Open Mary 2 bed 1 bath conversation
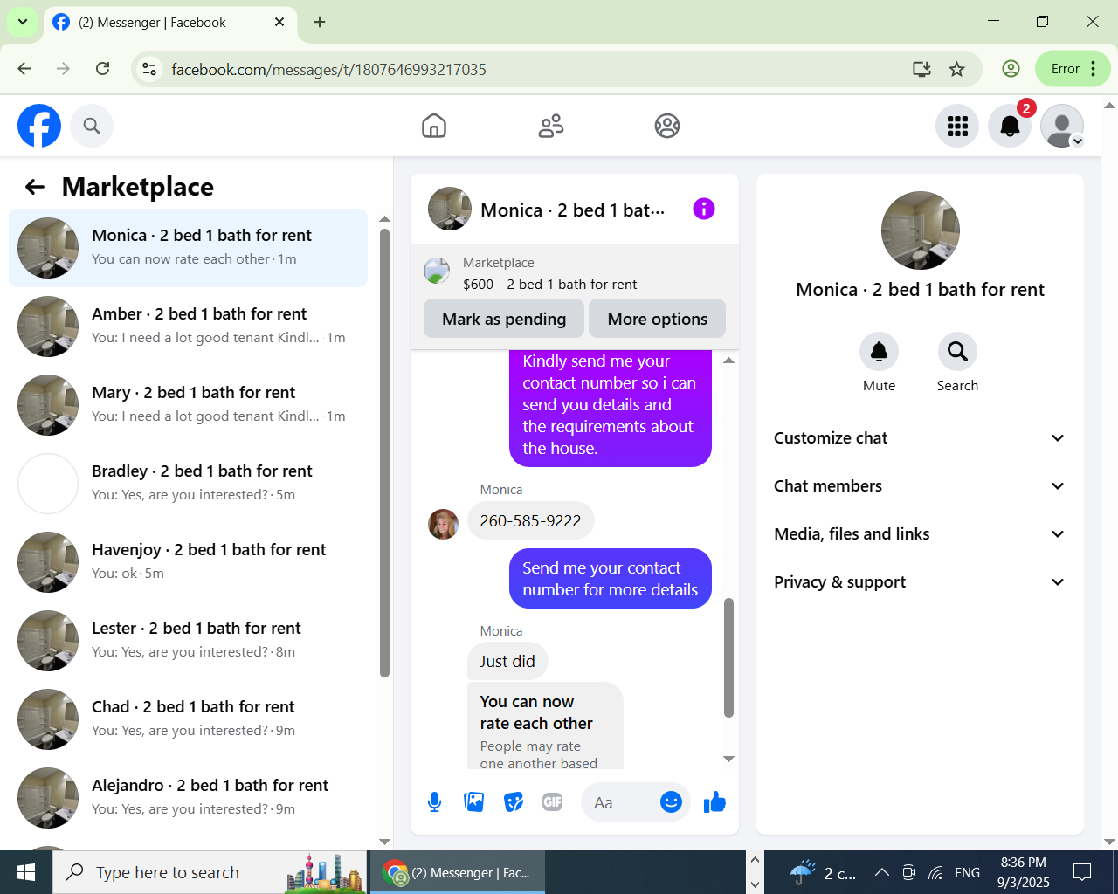The height and width of the screenshot is (894, 1118). point(188,405)
